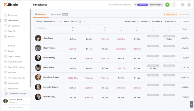Open Time Tracking settings
Viewport: 194px width, 111px height.
(14, 56)
